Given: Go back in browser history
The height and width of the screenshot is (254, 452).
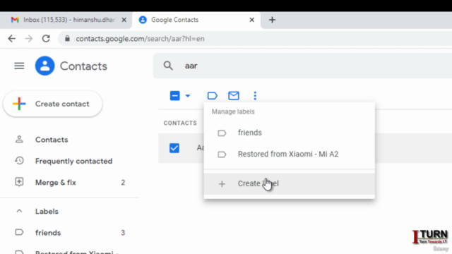Looking at the screenshot, I should 12,39.
